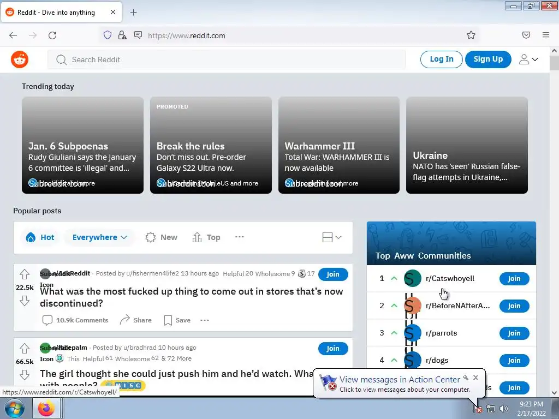The height and width of the screenshot is (419, 559).
Task: Click the Action Center flag tray icon
Action: click(x=478, y=409)
